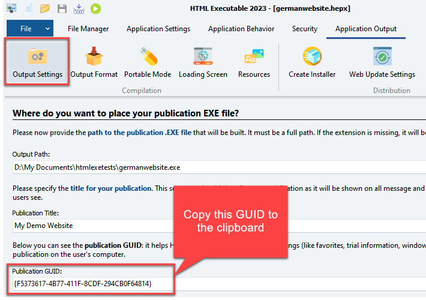Switch to the Application Settings tab
426x300 pixels.
tap(158, 29)
